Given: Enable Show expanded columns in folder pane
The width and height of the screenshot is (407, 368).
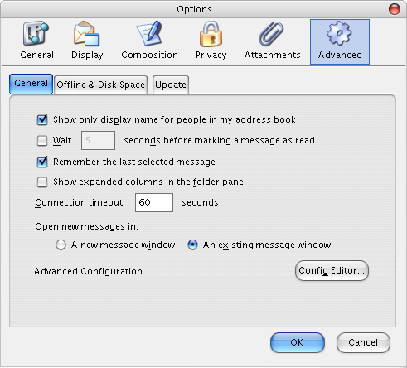Looking at the screenshot, I should [x=42, y=182].
